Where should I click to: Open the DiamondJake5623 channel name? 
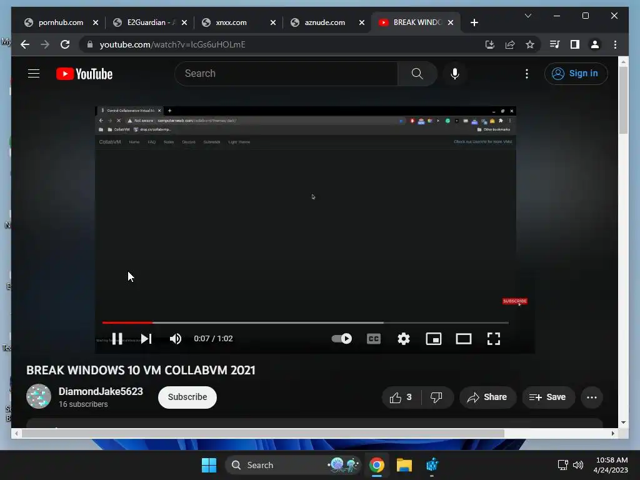101,391
